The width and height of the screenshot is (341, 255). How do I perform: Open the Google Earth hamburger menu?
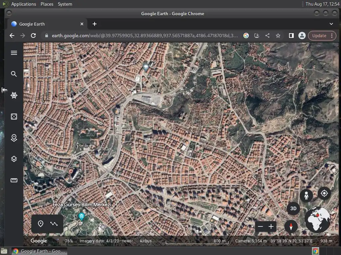click(x=14, y=53)
